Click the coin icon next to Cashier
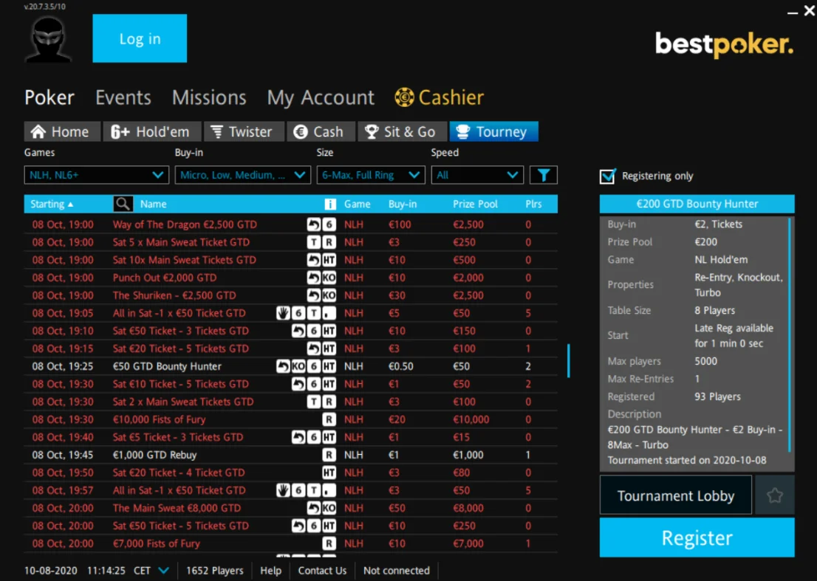Screen dimensions: 817x581 point(404,97)
